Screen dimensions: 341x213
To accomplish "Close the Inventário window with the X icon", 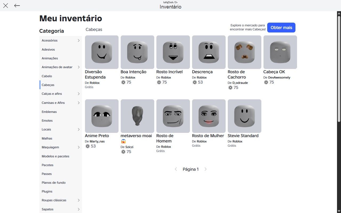I will click(6, 6).
